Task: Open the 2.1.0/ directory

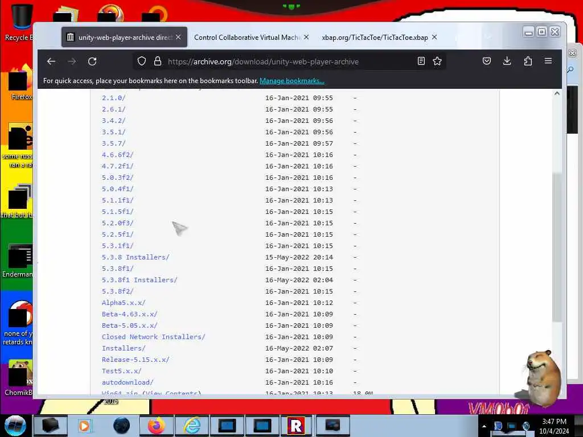Action: coord(113,98)
